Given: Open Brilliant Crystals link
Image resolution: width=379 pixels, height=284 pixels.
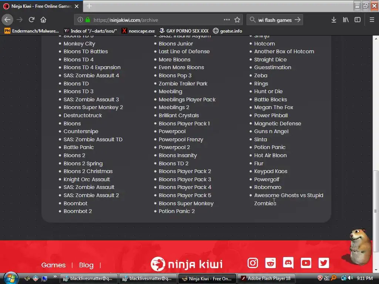Looking at the screenshot, I should coord(179,115).
